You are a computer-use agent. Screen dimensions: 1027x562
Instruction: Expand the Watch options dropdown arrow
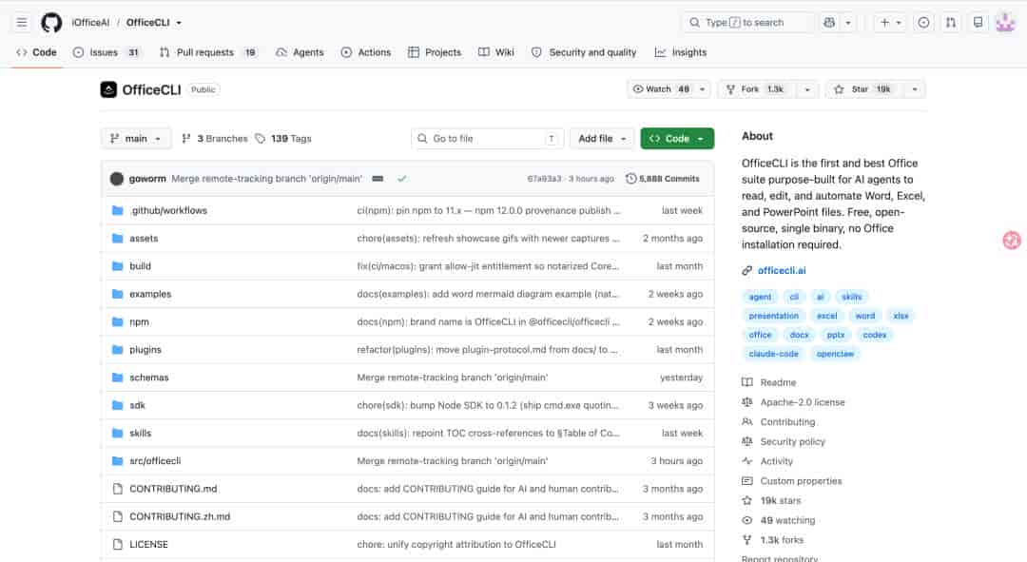click(702, 89)
